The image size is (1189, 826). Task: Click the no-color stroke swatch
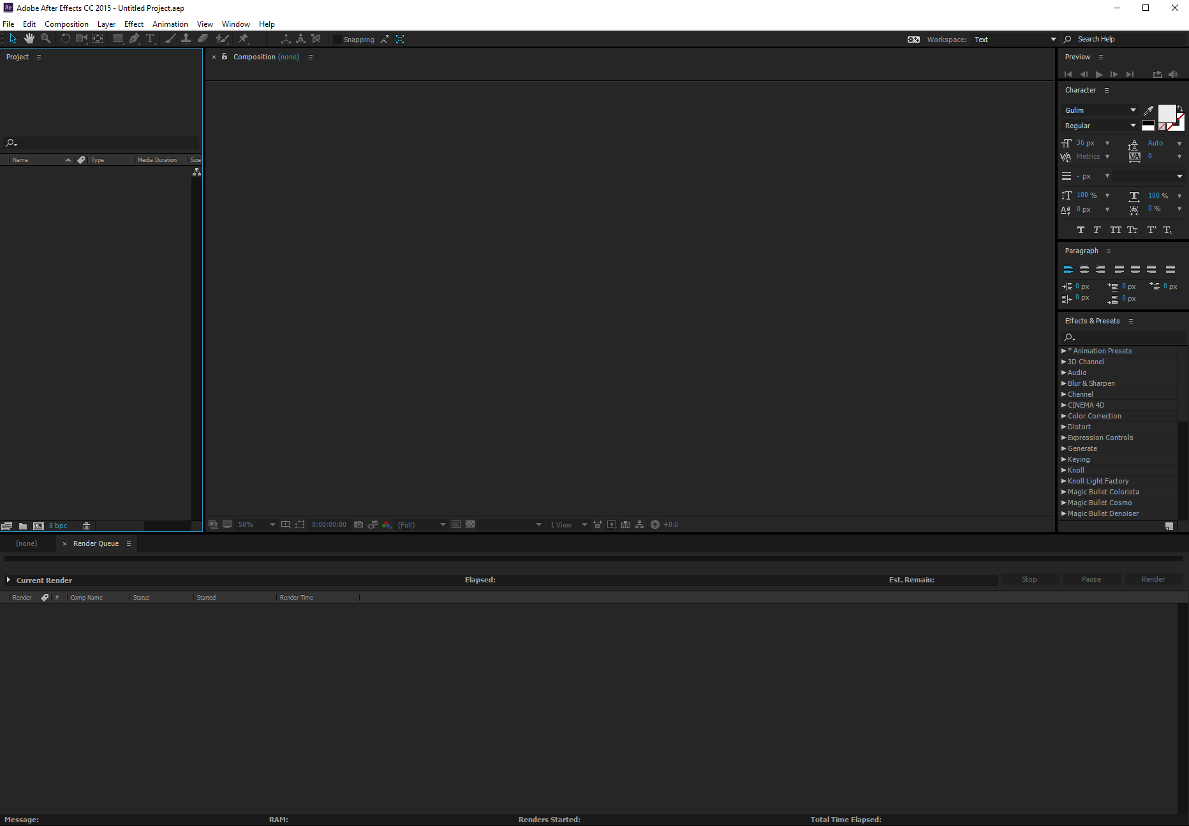1162,126
